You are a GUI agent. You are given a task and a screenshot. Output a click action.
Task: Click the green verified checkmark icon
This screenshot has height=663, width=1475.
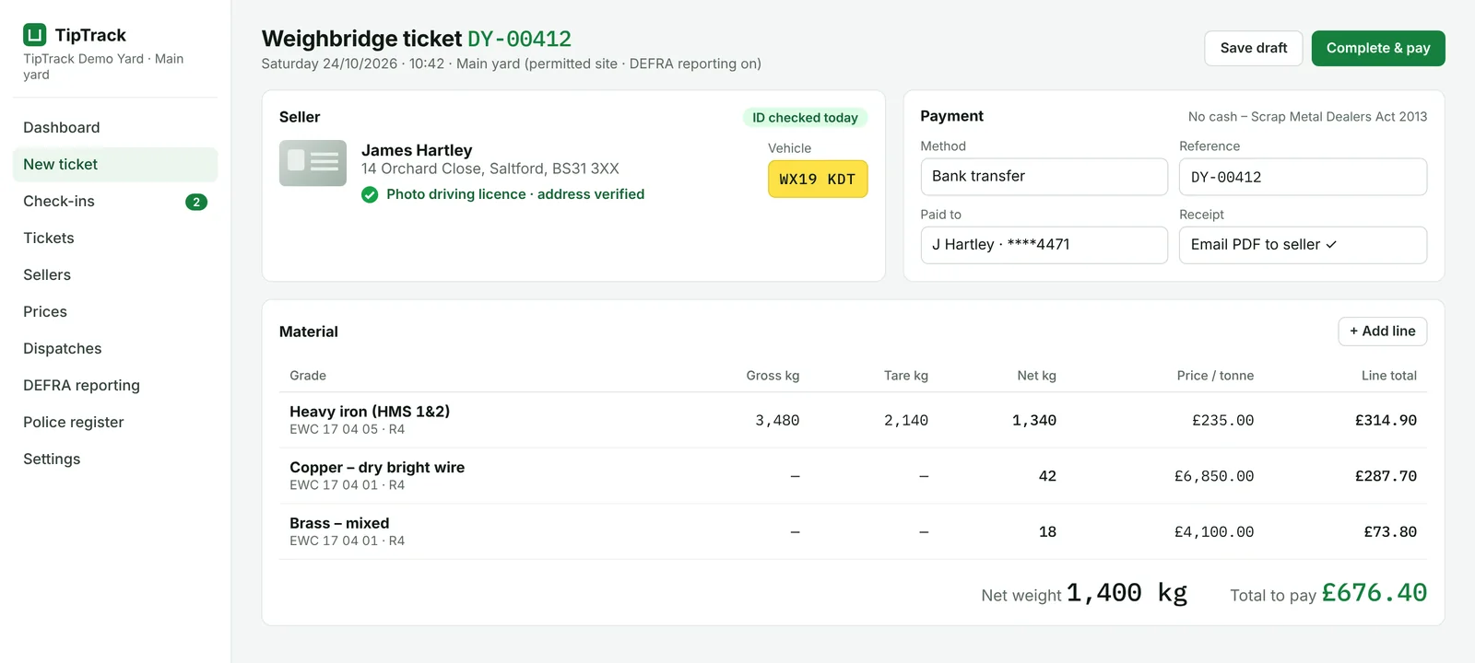point(370,194)
